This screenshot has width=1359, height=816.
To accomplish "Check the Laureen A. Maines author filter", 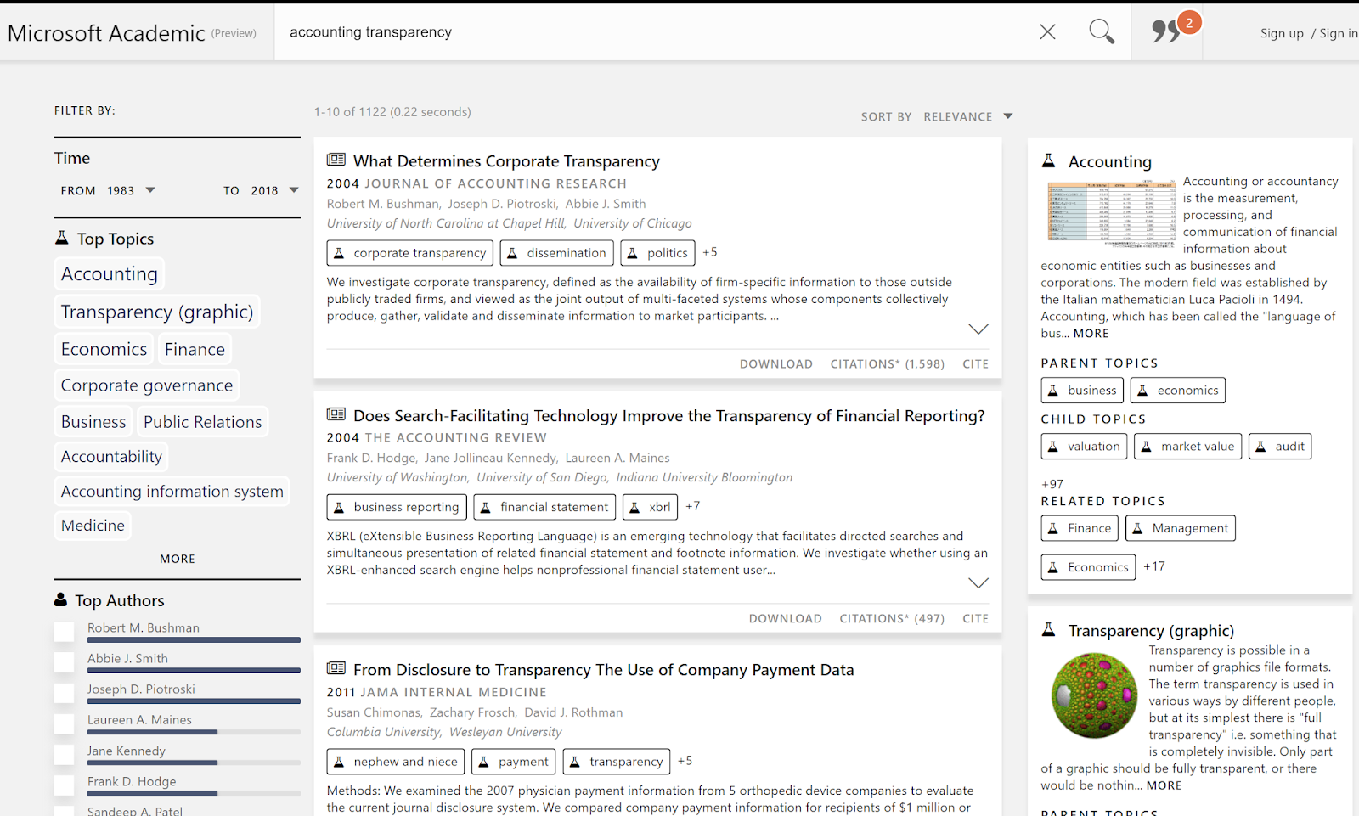I will pos(64,723).
